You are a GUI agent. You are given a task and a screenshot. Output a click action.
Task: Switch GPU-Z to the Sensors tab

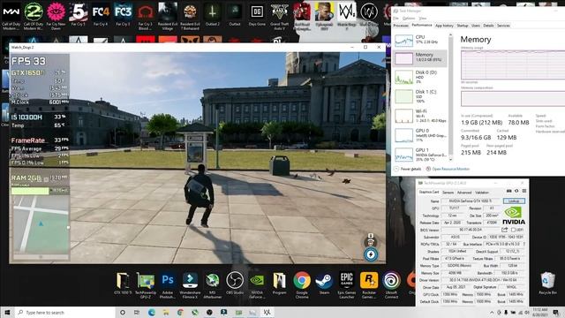448,193
